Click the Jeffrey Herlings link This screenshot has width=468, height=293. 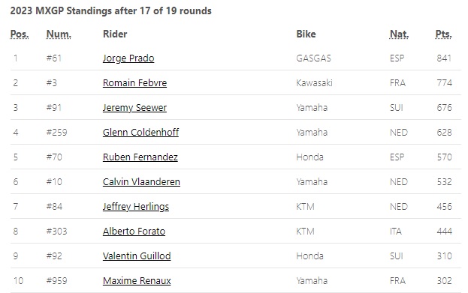(136, 206)
